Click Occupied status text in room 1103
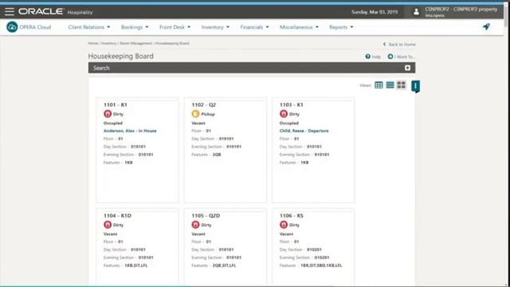Screen dimensions: 510x287 288,123
